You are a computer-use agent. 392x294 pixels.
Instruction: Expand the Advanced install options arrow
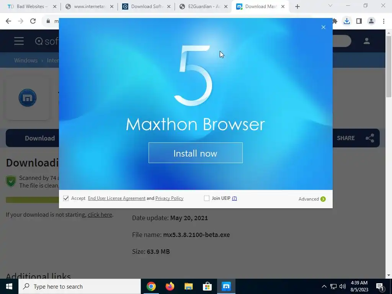click(x=323, y=199)
